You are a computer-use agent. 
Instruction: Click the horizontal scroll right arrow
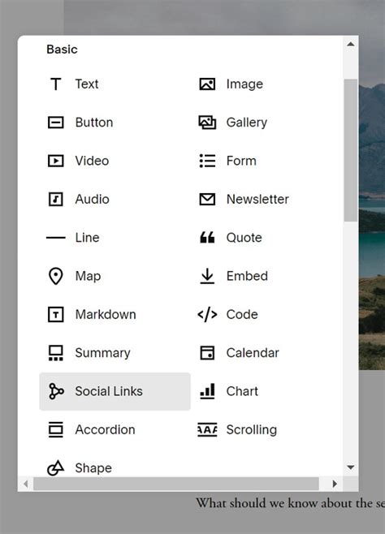[335, 484]
